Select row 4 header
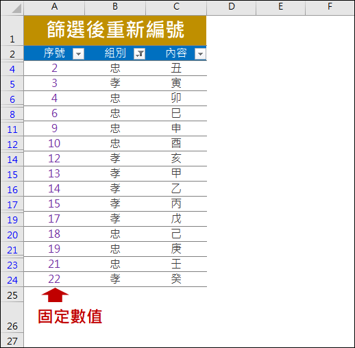The width and height of the screenshot is (355, 348). point(12,69)
